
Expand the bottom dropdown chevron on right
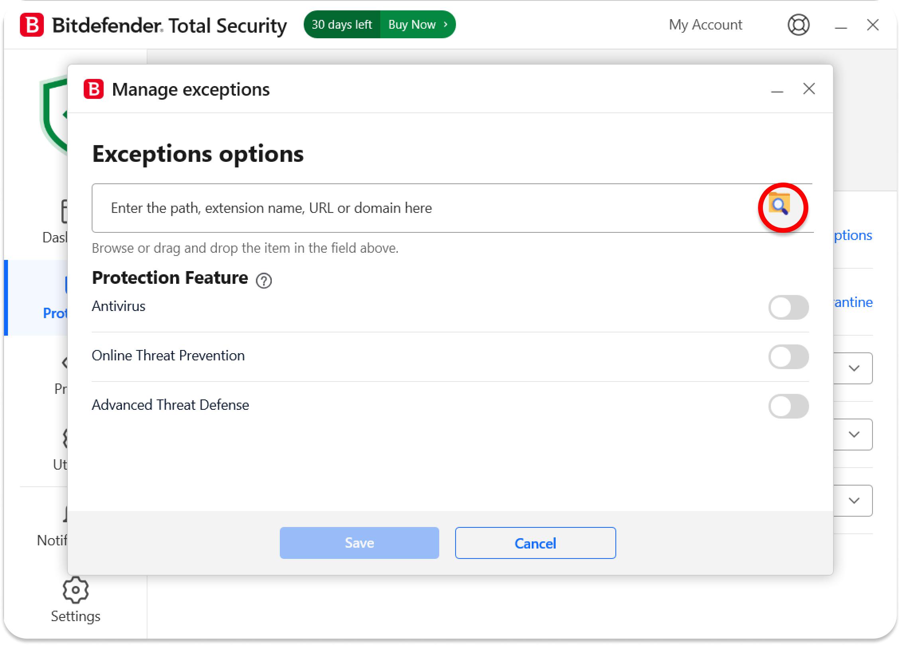coord(853,500)
